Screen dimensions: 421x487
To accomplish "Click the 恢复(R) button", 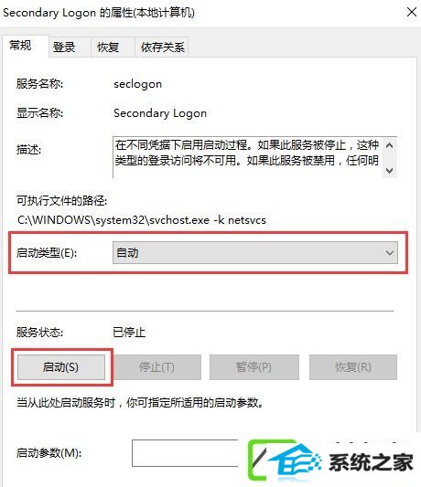I will click(x=353, y=367).
